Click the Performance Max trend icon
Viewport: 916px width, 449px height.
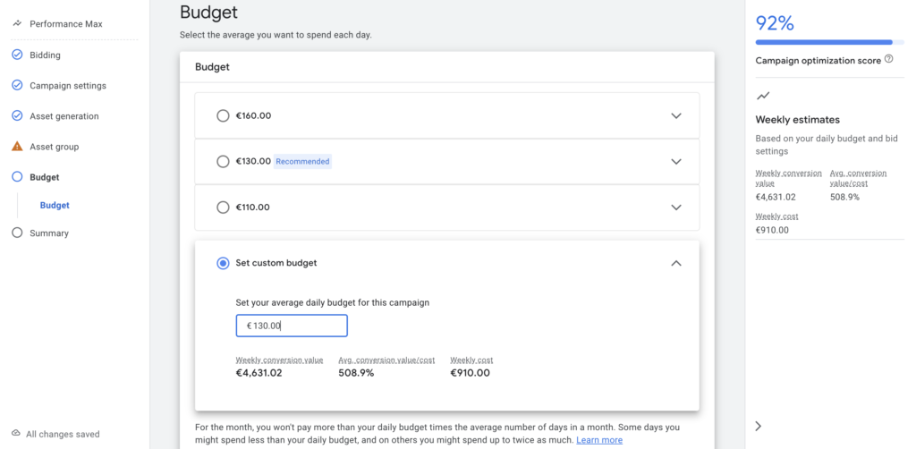pos(17,24)
